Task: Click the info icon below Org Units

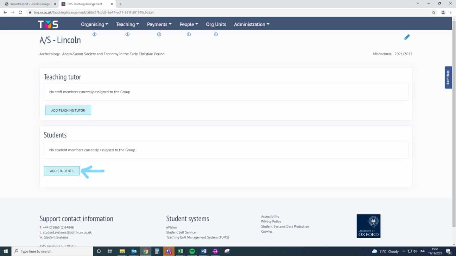Action: 216,34
